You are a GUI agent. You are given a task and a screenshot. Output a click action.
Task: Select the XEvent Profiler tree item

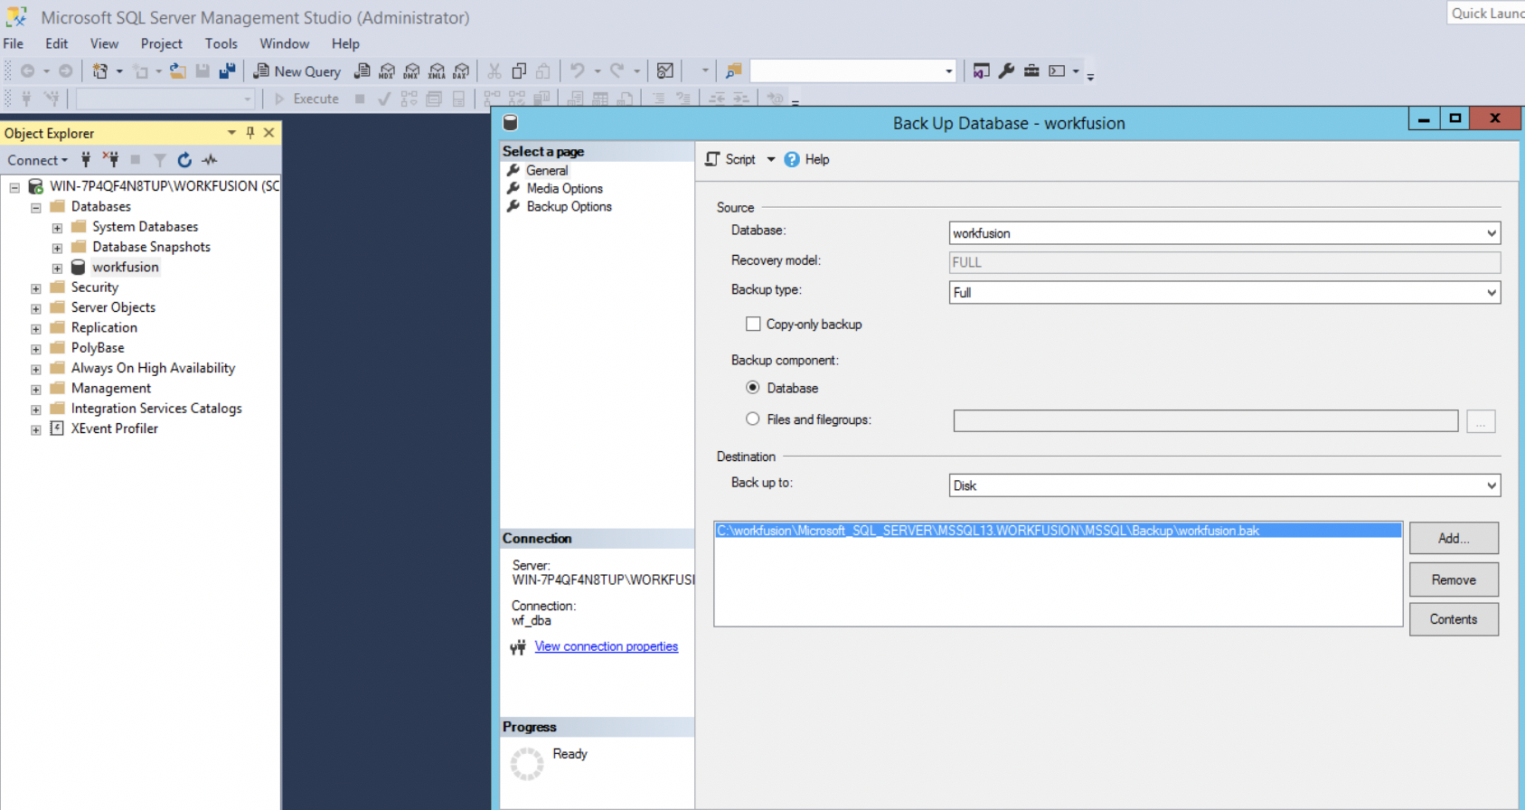[115, 429]
